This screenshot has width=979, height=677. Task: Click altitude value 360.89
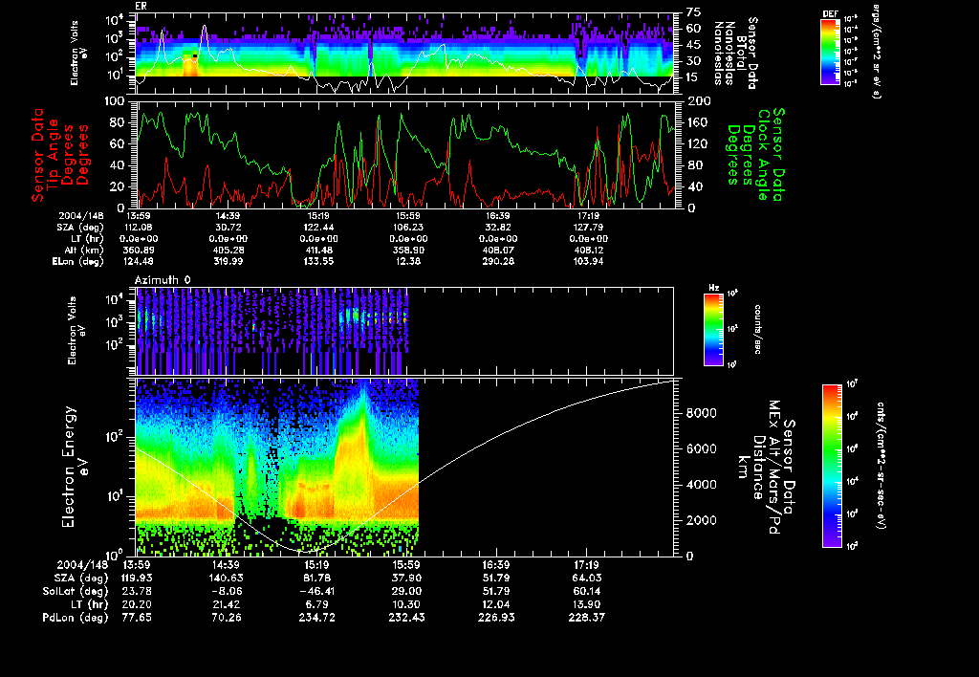pos(138,250)
